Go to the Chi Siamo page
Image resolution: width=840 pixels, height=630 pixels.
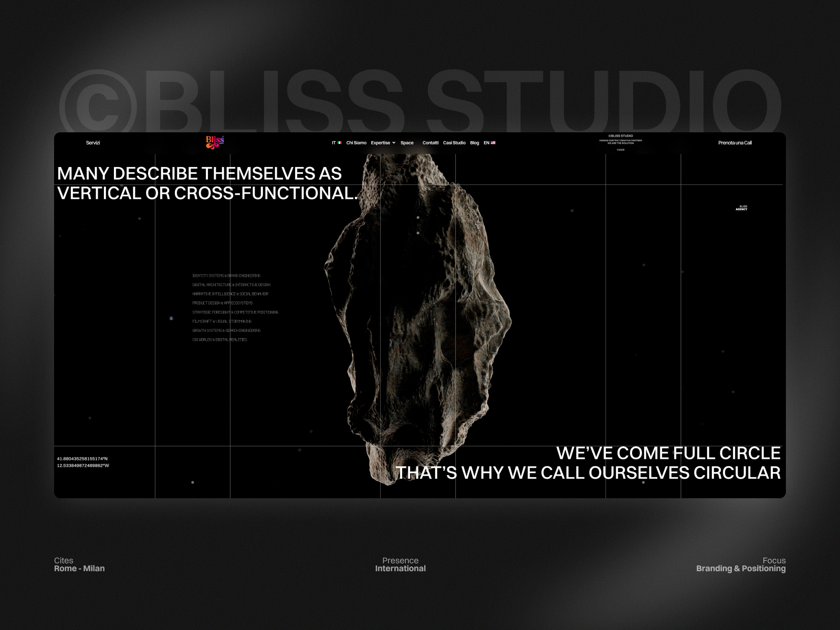point(356,143)
